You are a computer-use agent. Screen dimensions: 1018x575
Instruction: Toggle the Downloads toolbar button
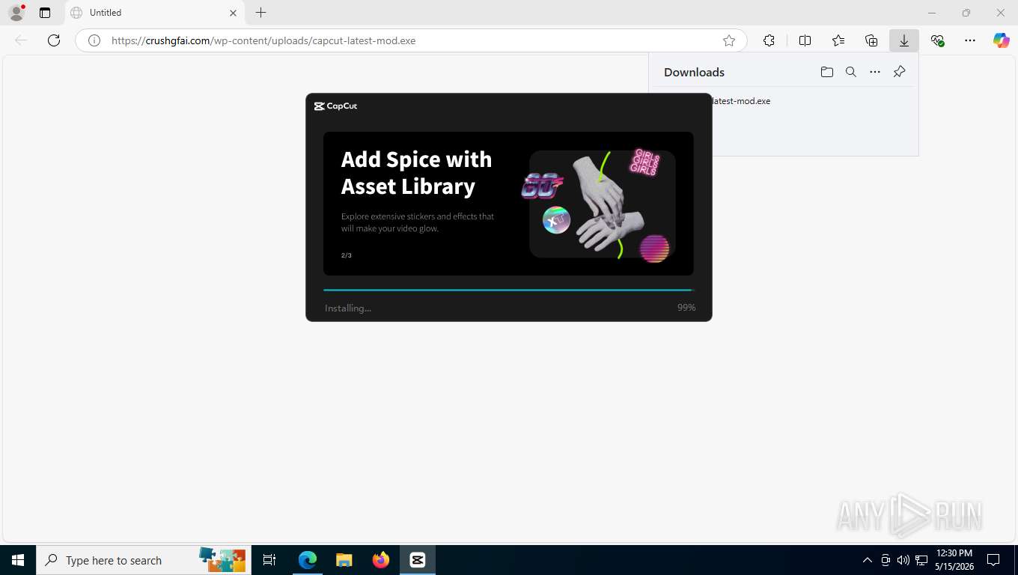coord(904,40)
